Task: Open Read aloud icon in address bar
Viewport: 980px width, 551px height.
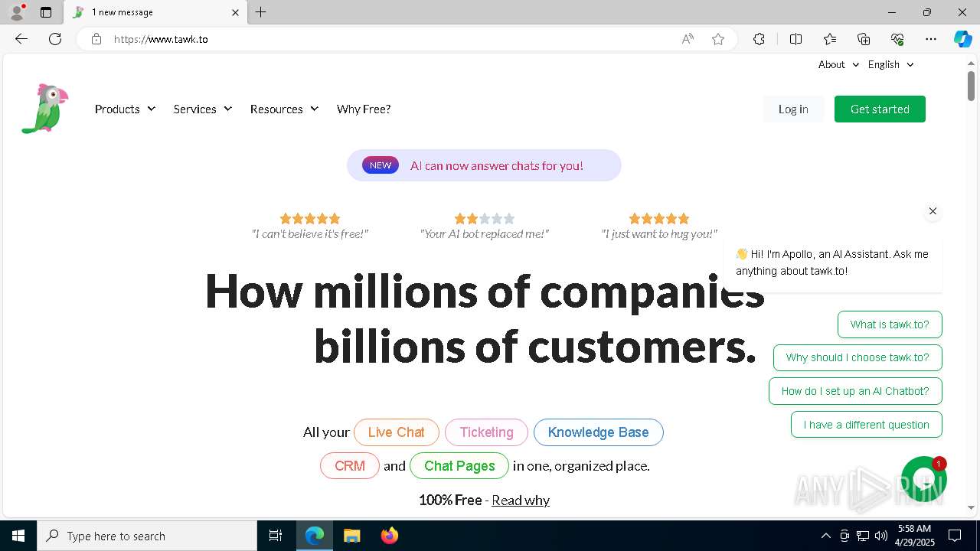Action: (x=688, y=39)
